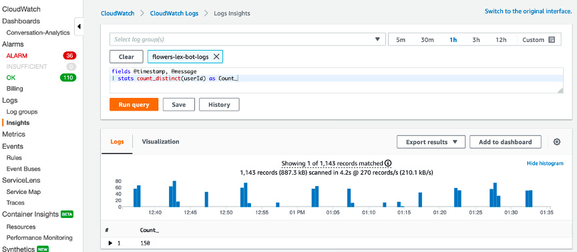
Task: Open Dashboards in the sidebar
Action: click(x=21, y=21)
